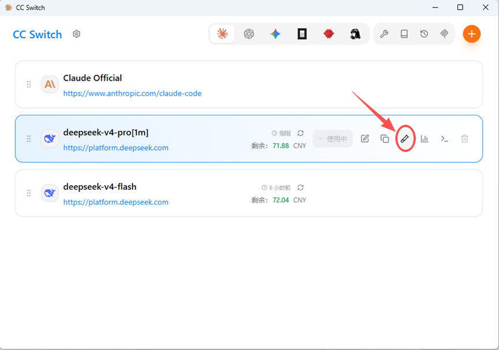
Task: Open terminal icon for deepseek-v4-pro[1m]
Action: [x=445, y=139]
